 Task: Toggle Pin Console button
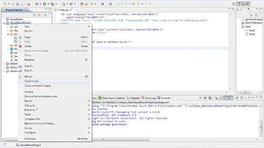(x=237, y=98)
